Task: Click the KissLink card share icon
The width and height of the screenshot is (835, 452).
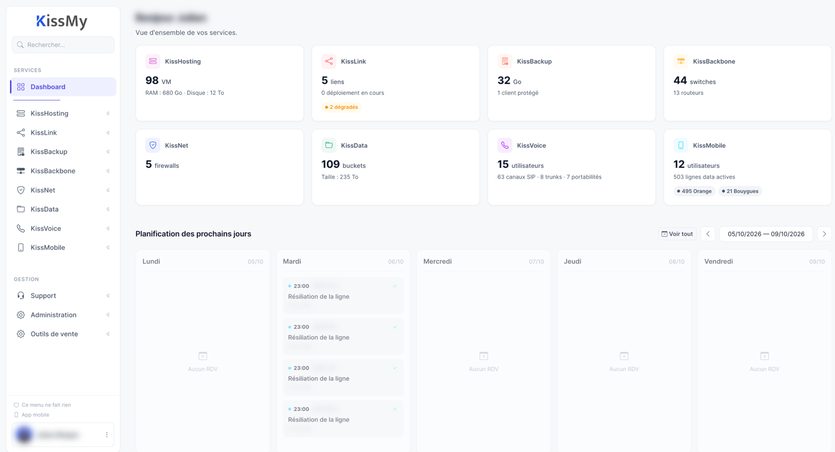Action: (329, 61)
